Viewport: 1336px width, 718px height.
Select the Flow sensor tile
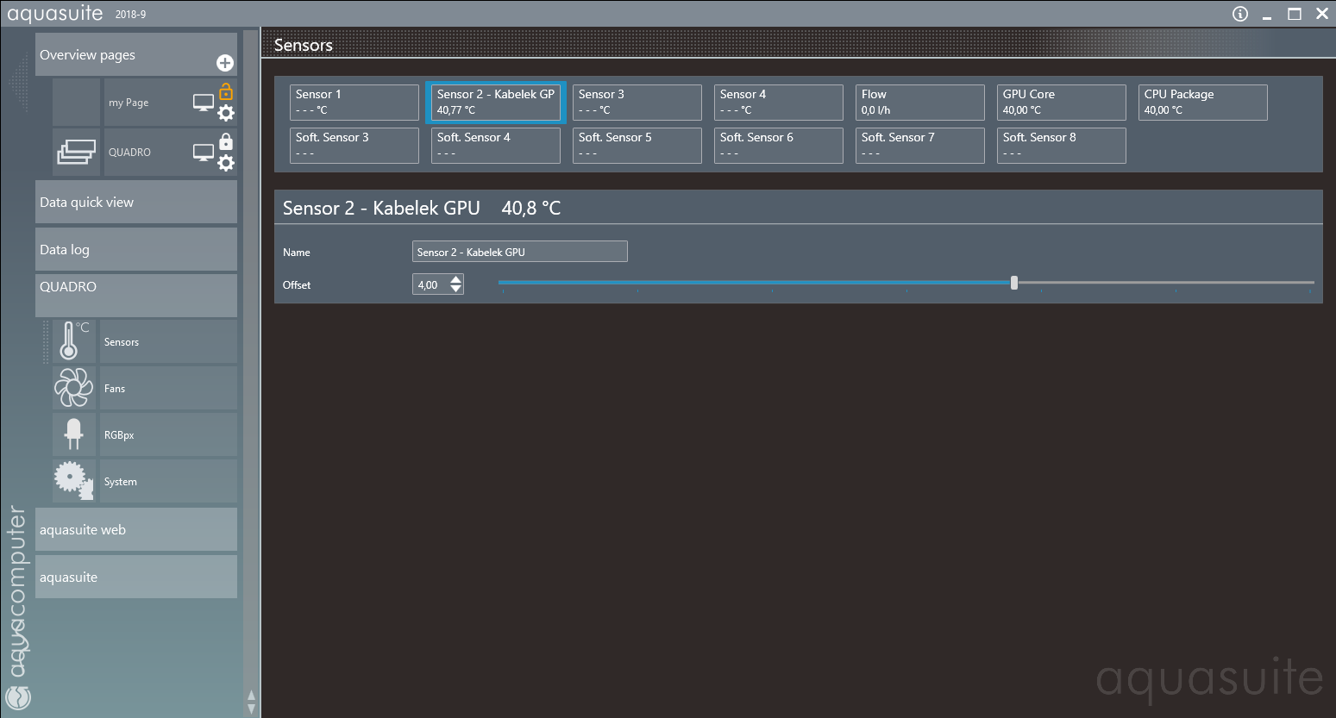click(x=919, y=103)
